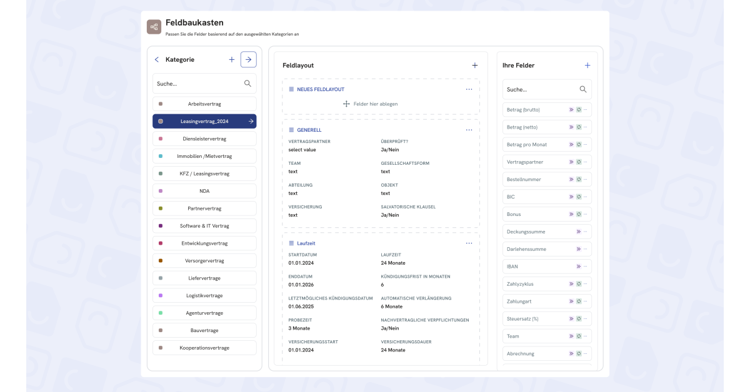Click the green circular icon on Zahlyzyklus

[x=579, y=284]
